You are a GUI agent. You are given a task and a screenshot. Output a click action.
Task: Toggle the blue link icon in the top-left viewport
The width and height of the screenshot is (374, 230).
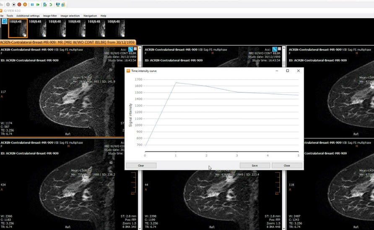(x=130, y=50)
